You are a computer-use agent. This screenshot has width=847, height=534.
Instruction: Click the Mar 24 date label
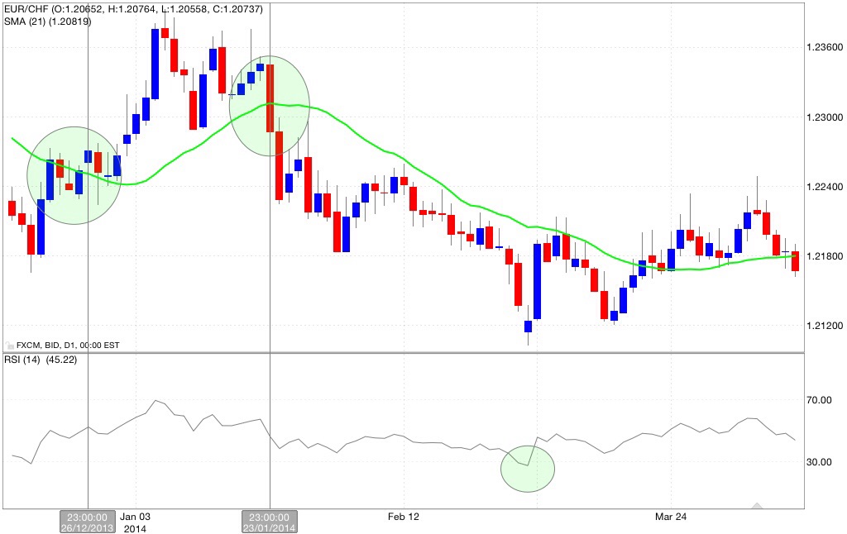click(x=671, y=517)
